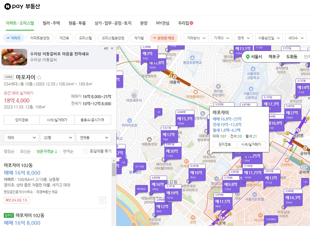Click the N pay 부동산 logo
Image resolution: width=310 pixels, height=226 pixels.
[22, 6]
